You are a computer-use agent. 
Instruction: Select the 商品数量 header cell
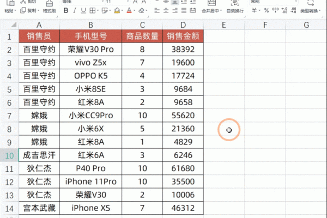[142, 36]
